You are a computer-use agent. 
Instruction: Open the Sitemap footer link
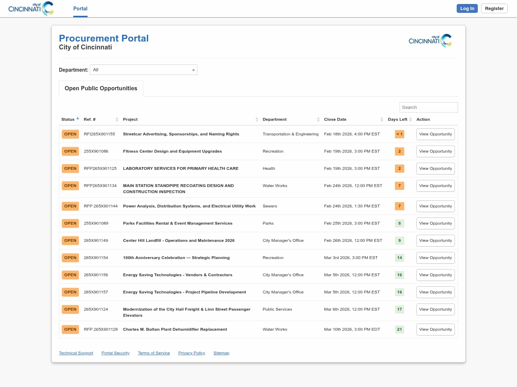pos(221,353)
